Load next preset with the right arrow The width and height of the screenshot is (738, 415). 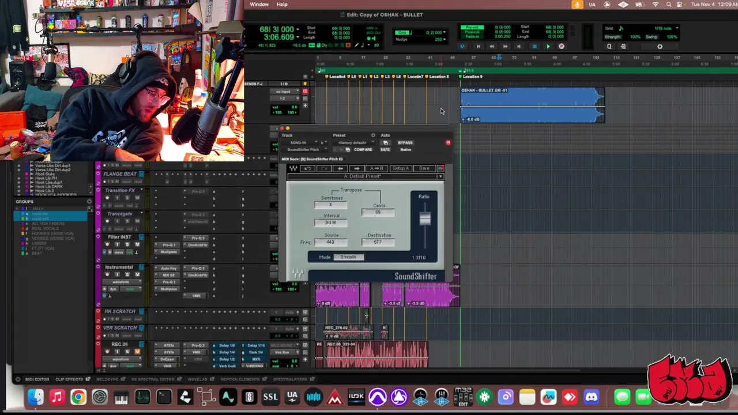coord(356,168)
